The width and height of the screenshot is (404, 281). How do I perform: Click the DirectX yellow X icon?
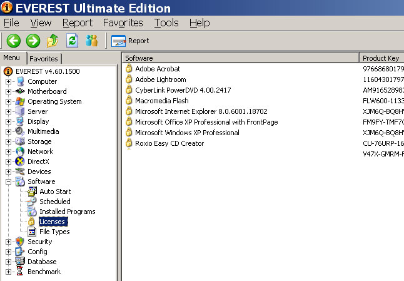20,161
